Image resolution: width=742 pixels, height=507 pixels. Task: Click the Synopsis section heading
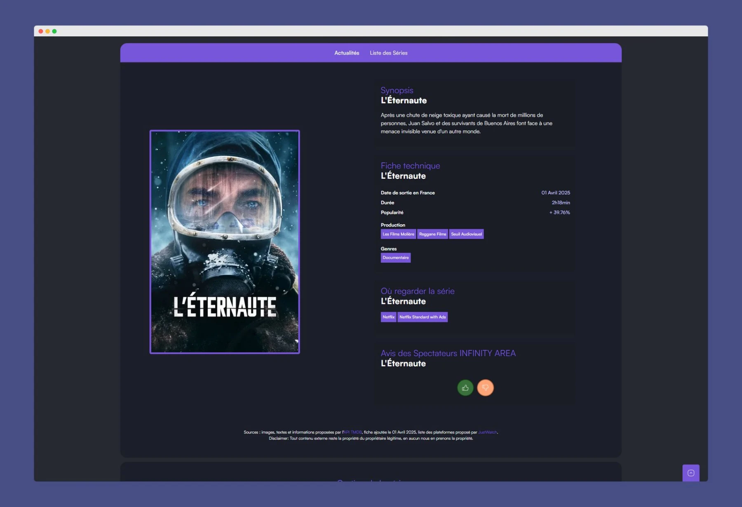point(397,90)
